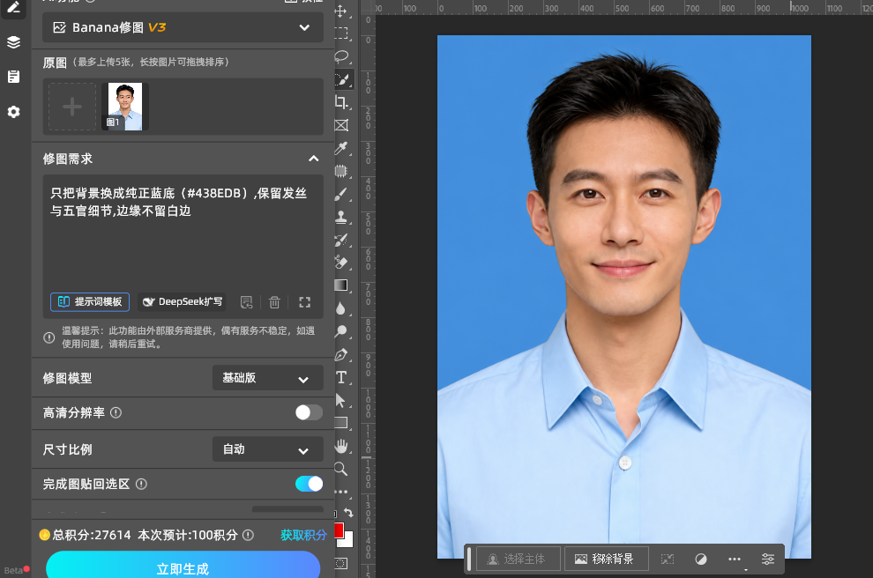Toggle the 高清分辨率 switch
Screen dimensions: 873x578
[309, 412]
